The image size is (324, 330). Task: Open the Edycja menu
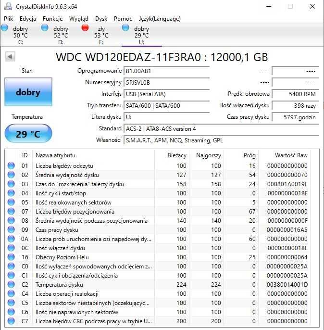28,19
